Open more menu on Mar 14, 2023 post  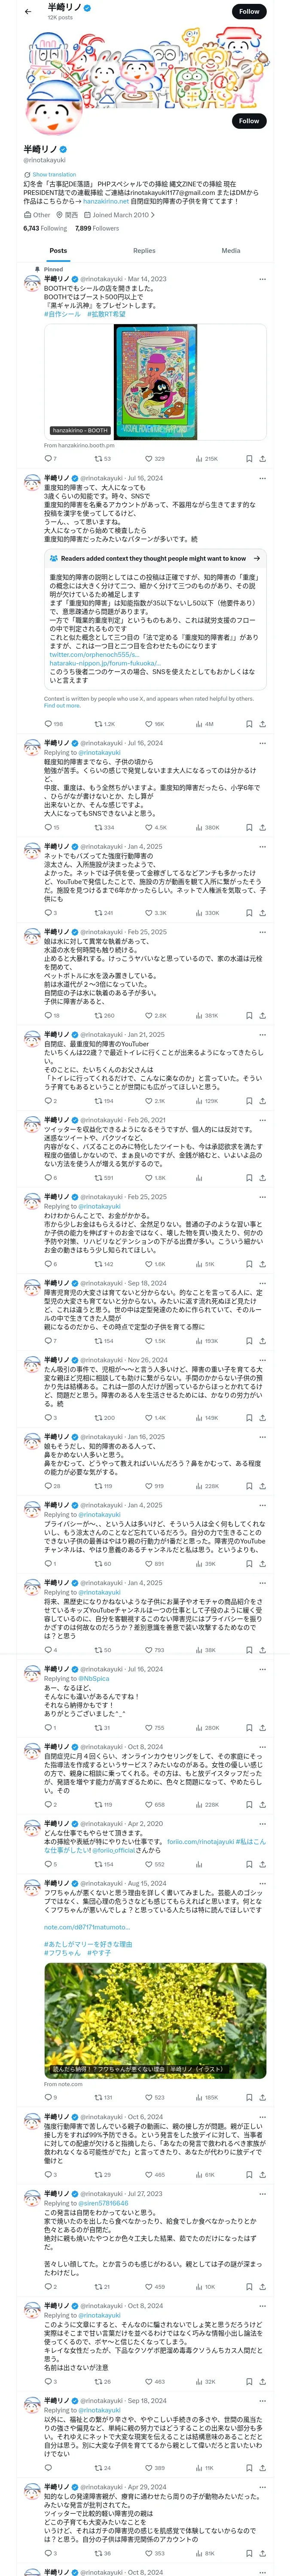(x=262, y=279)
